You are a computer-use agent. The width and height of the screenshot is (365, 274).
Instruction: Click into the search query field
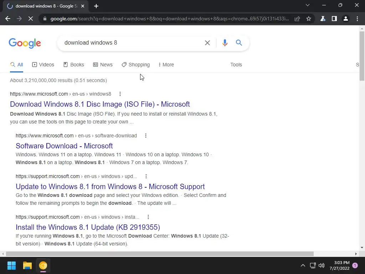click(133, 43)
